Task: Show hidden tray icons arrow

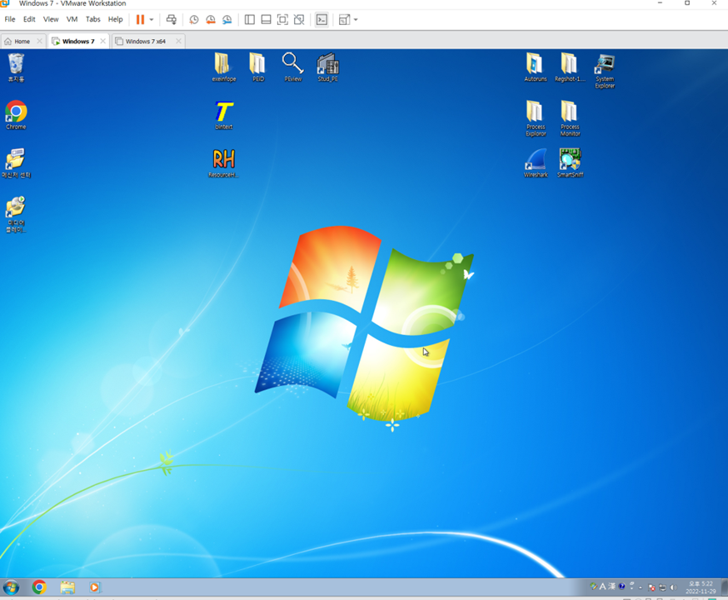Action: pyautogui.click(x=641, y=588)
